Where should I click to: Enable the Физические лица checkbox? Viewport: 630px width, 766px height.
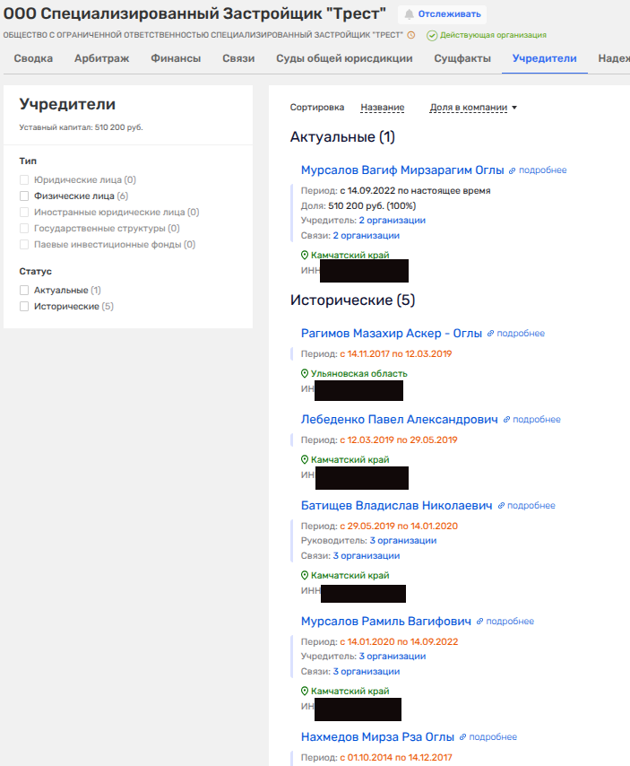(x=25, y=196)
